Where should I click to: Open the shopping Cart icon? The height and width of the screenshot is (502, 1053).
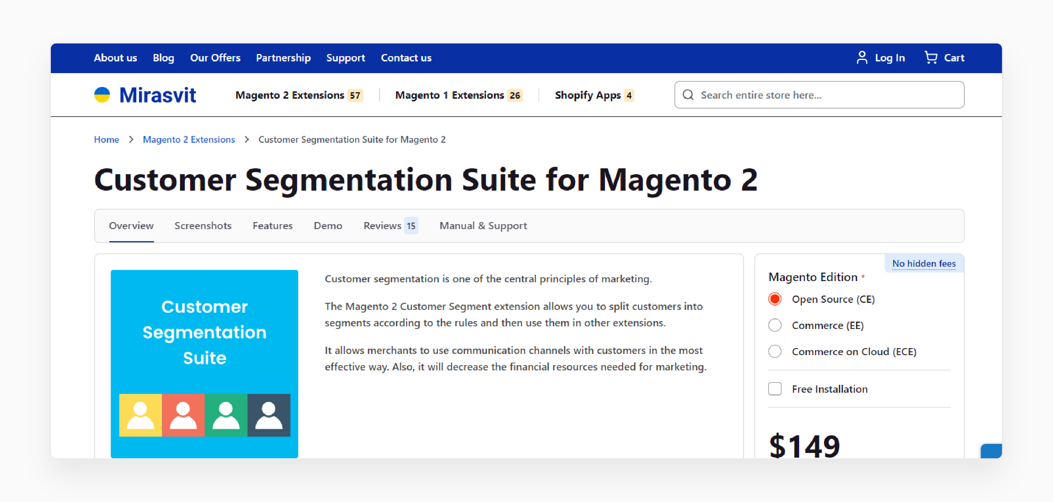tap(931, 58)
